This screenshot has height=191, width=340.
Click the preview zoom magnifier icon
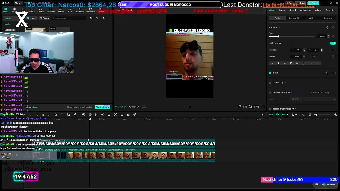pos(251,107)
